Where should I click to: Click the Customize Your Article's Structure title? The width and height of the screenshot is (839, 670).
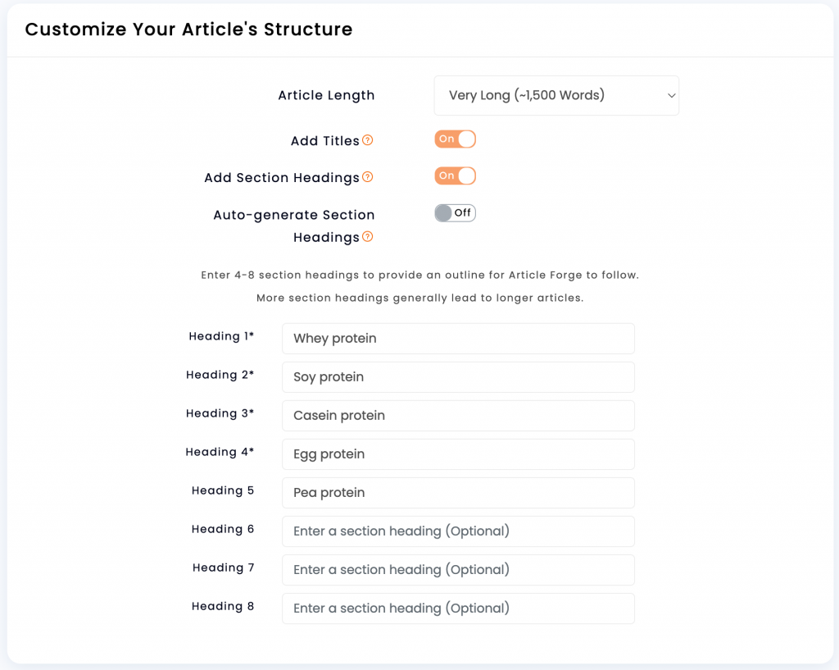coord(189,30)
